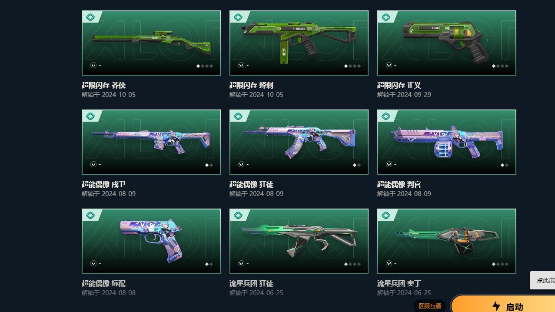The width and height of the screenshot is (555, 312).
Task: Click tier icon on 超能偶像 狂徒 card corner
Action: point(238,116)
